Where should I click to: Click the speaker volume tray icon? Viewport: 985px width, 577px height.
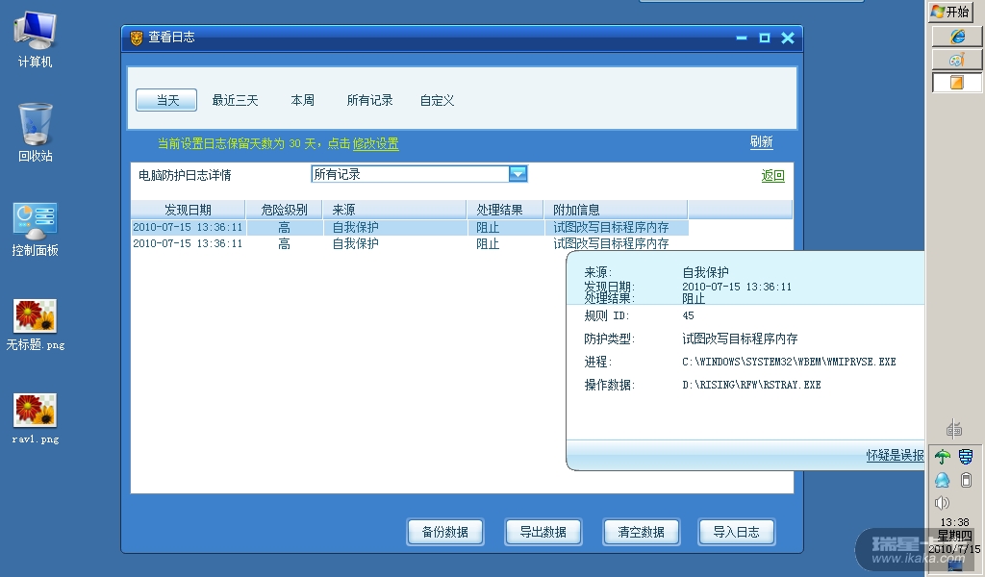942,503
